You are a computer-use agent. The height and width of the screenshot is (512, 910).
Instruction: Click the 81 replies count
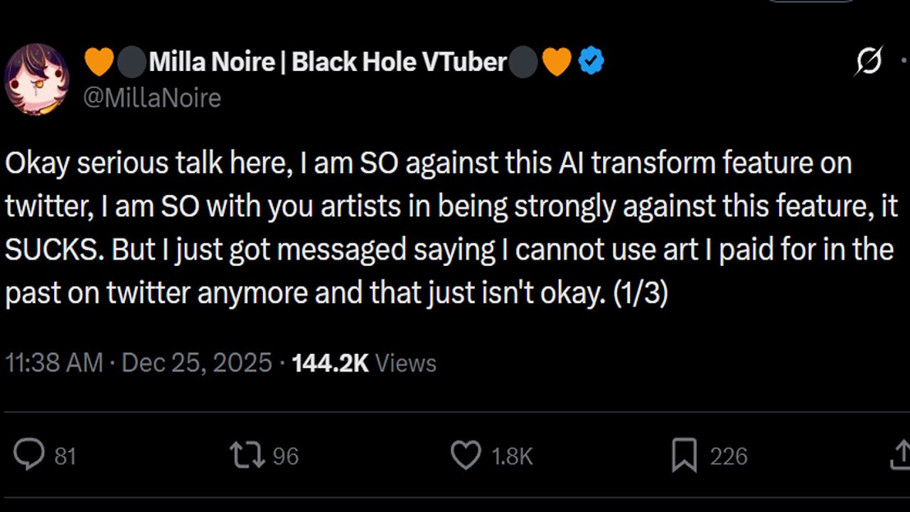pyautogui.click(x=65, y=456)
